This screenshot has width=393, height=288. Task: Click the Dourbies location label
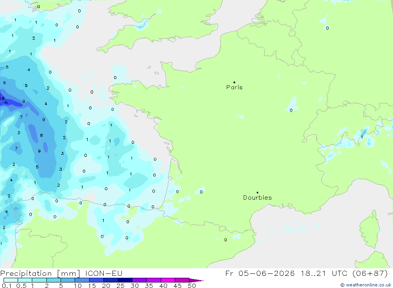pyautogui.click(x=257, y=198)
